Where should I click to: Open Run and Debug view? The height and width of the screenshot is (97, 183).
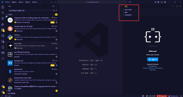3,24
